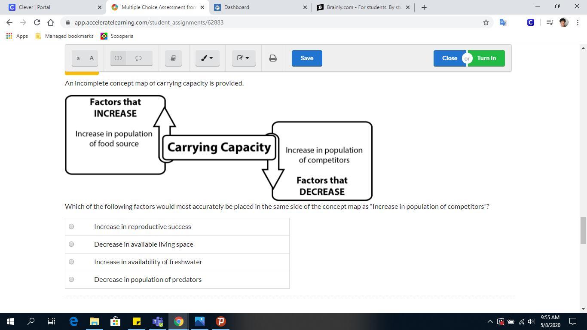Click the book icon in toolbar

(x=174, y=58)
